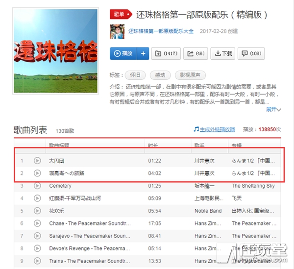Open song Trains - The Peacemaker Soundtr...
The height and width of the screenshot is (269, 294).
pos(90,261)
